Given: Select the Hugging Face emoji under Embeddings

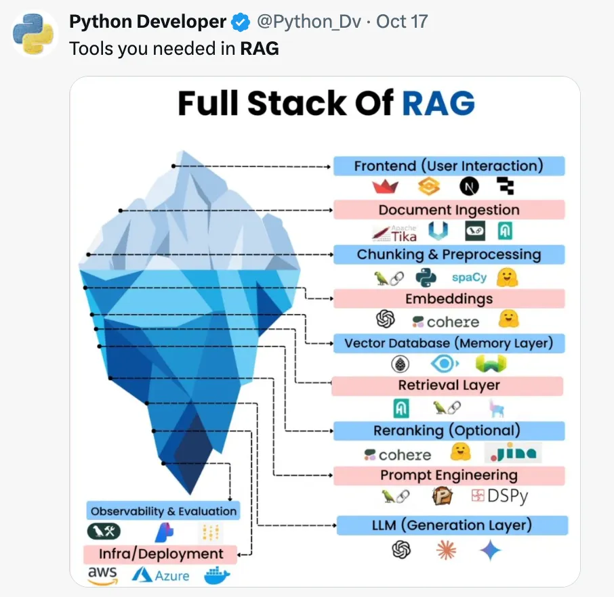Looking at the screenshot, I should (509, 318).
